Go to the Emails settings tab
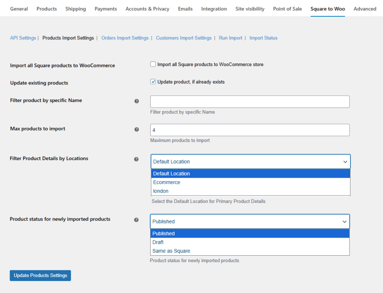This screenshot has width=383, height=293. (185, 9)
